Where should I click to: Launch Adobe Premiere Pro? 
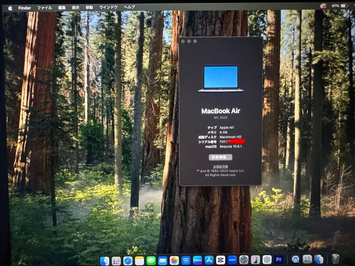(x=279, y=260)
